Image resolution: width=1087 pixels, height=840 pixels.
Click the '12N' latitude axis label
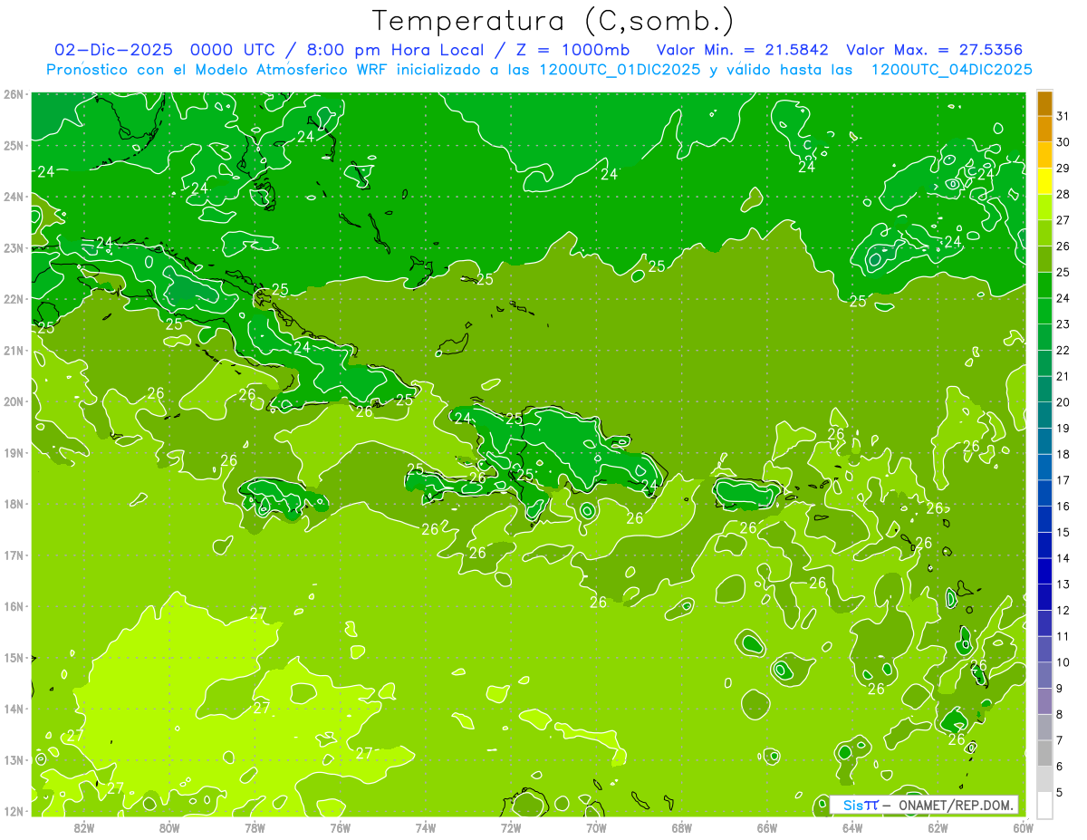pos(14,810)
